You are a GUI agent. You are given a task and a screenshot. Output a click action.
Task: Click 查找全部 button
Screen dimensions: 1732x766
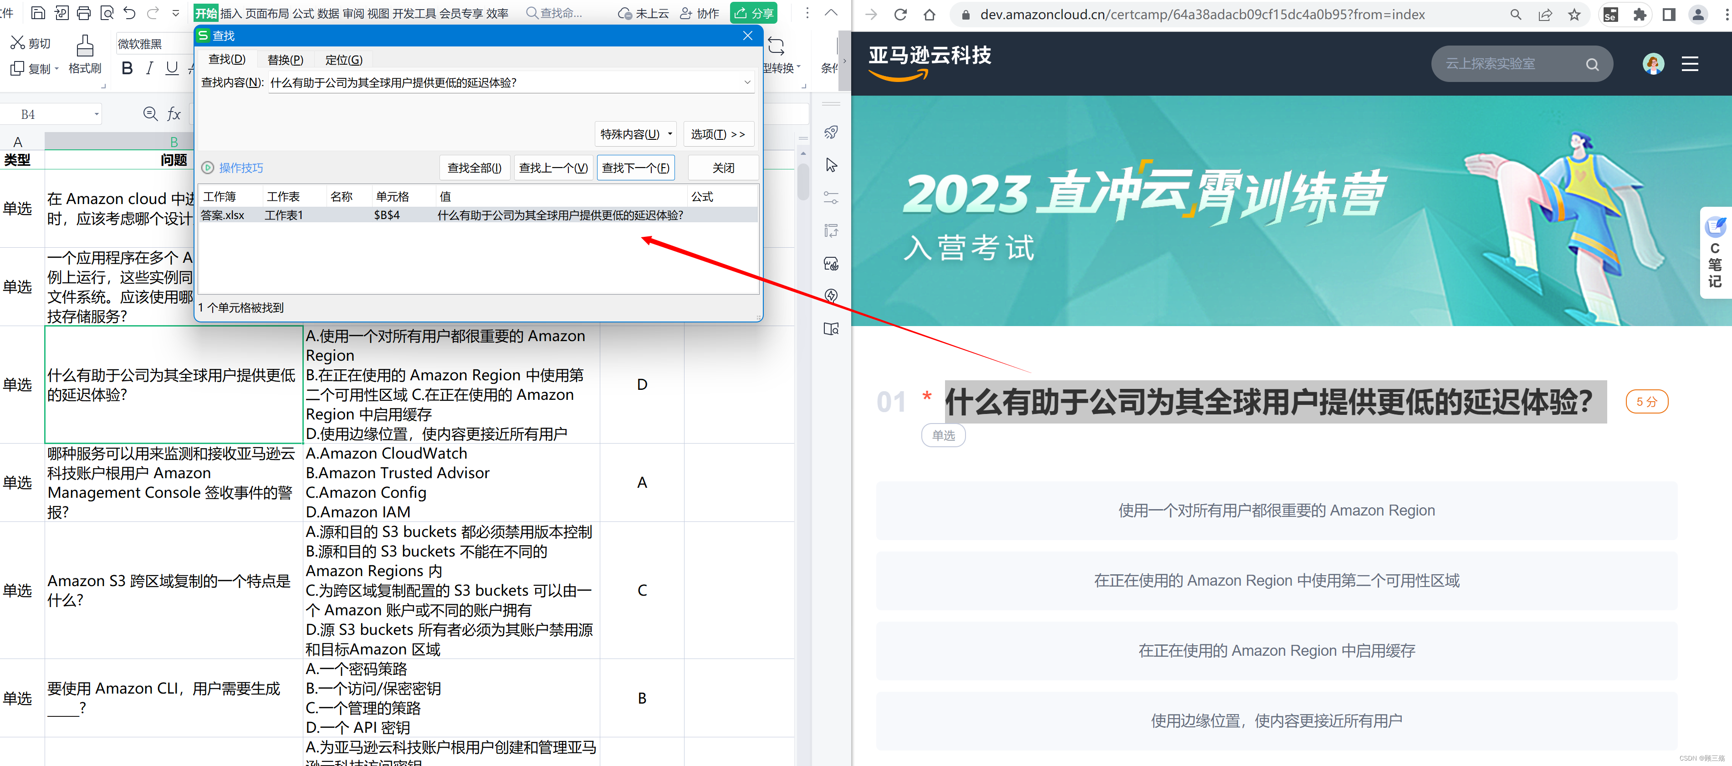click(474, 168)
